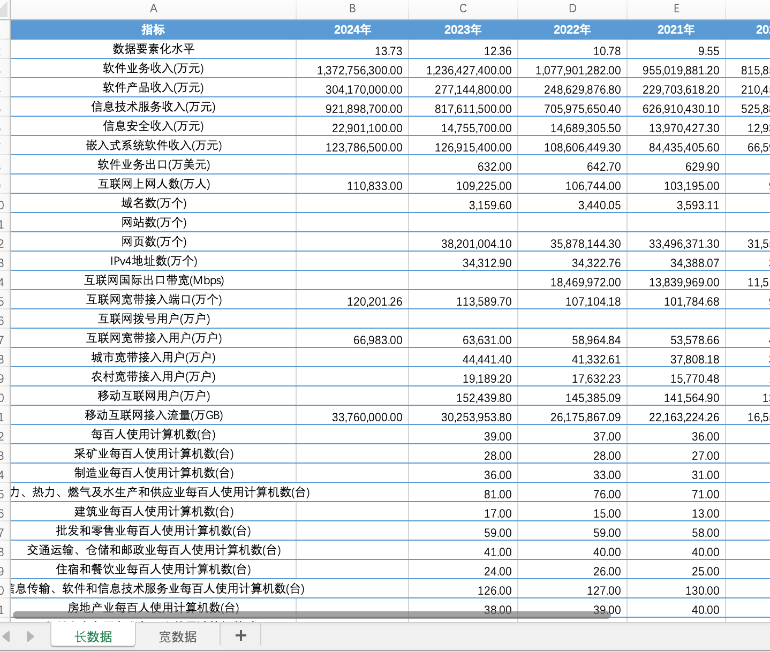Click the 指标 header cell
This screenshot has width=770, height=652.
click(x=153, y=30)
